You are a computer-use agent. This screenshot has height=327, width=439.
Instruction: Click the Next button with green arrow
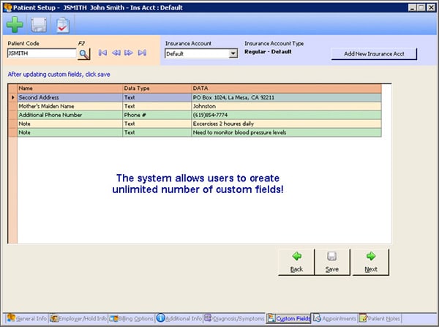point(370,261)
